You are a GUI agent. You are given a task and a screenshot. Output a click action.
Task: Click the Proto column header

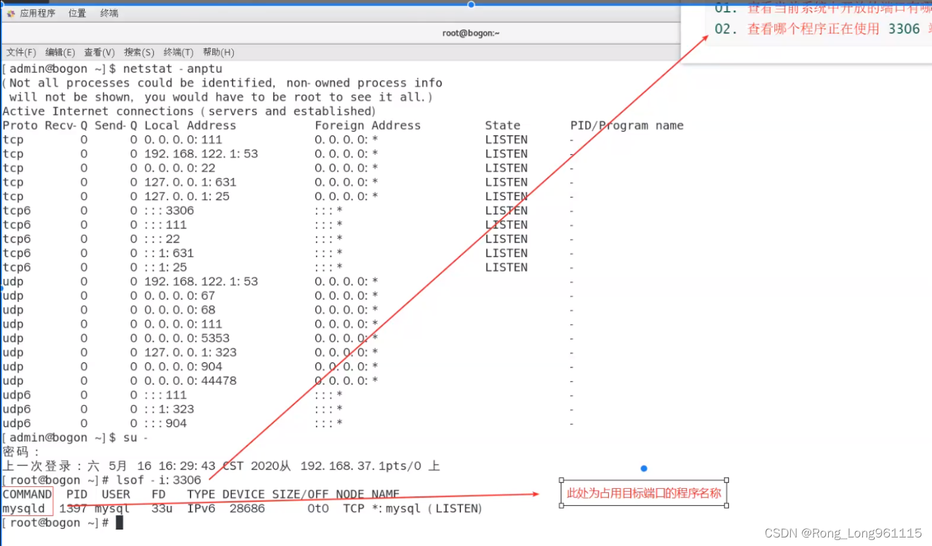[x=20, y=125]
